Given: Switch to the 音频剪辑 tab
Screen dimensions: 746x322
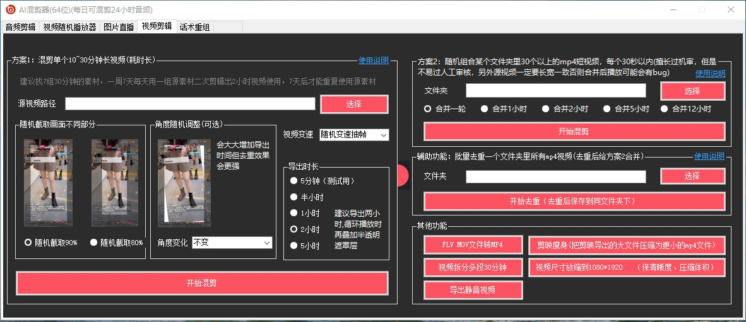Looking at the screenshot, I should 21,27.
